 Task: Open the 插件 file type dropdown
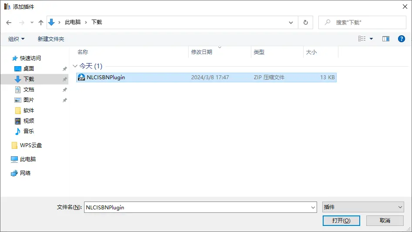[363, 207]
